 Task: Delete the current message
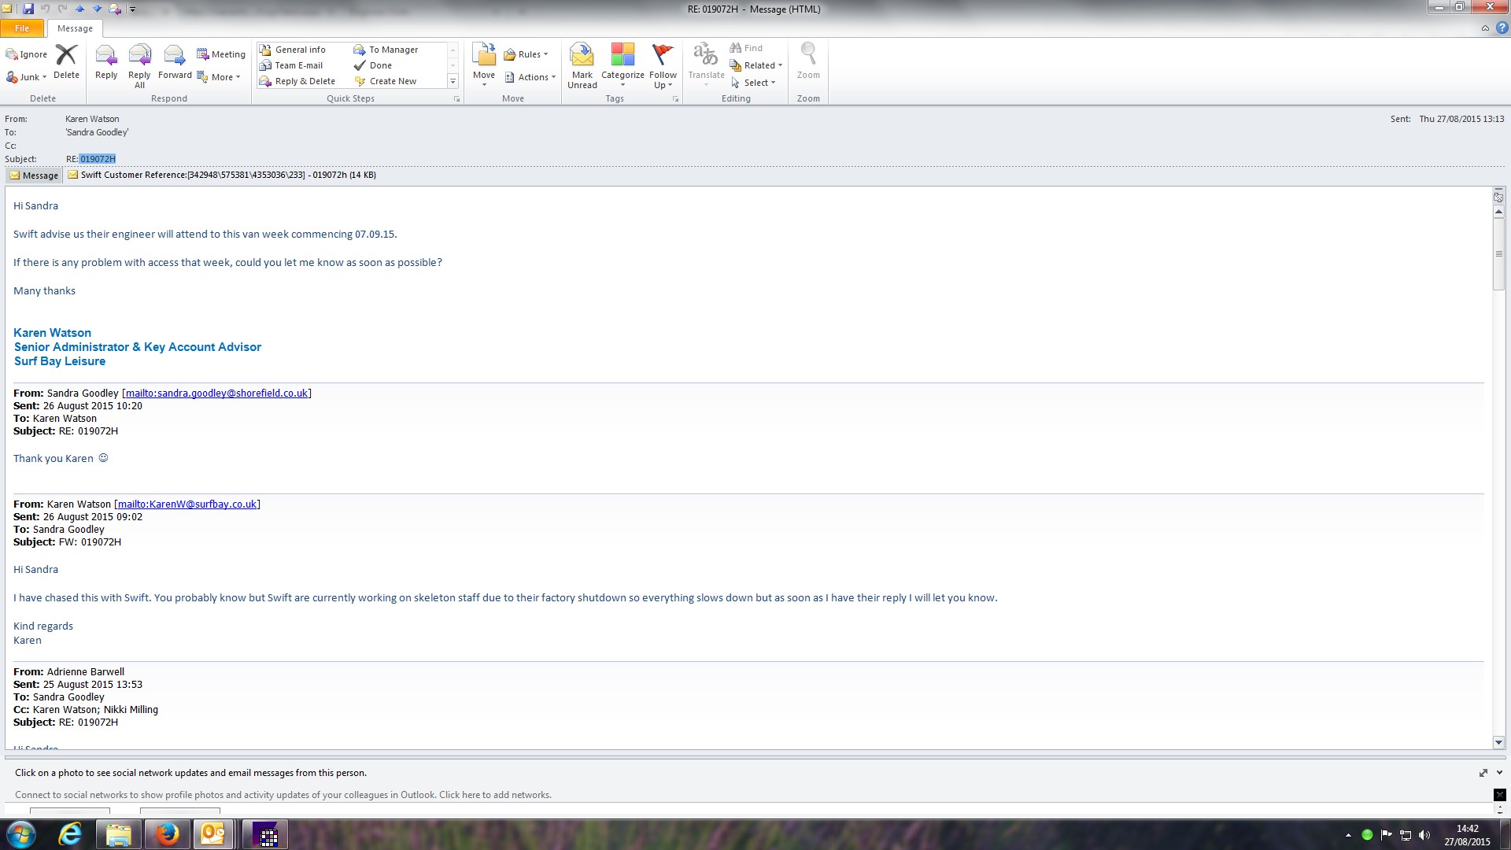pos(66,63)
